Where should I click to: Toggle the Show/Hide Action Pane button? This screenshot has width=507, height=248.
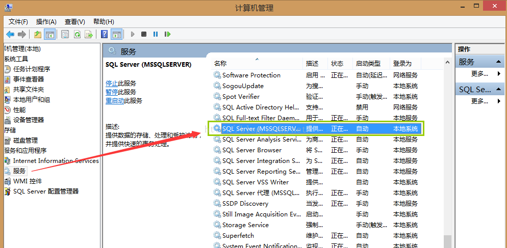coord(117,34)
